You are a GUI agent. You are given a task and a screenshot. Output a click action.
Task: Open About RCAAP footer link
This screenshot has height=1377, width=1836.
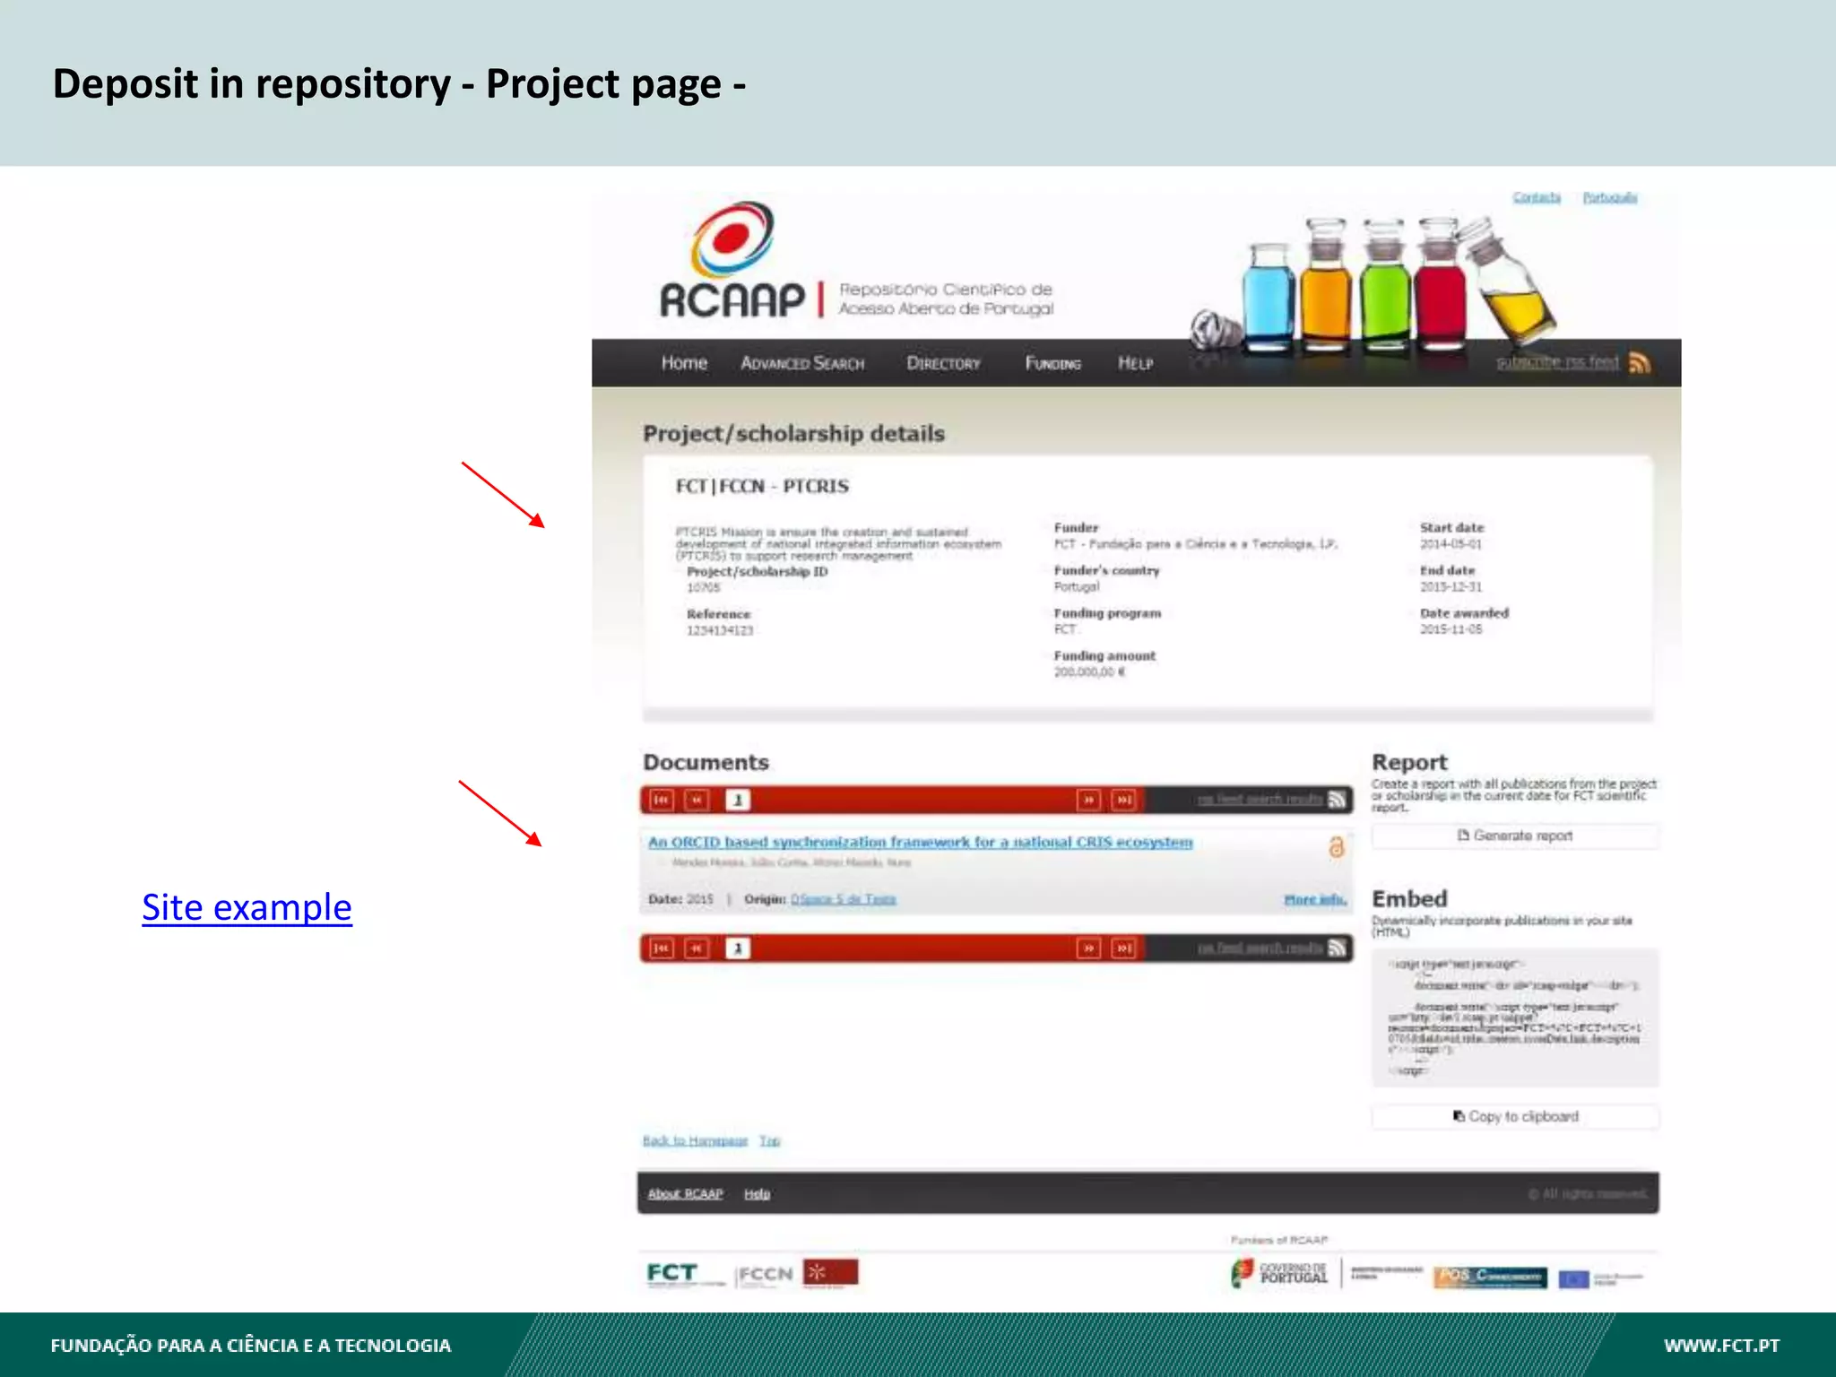point(685,1194)
